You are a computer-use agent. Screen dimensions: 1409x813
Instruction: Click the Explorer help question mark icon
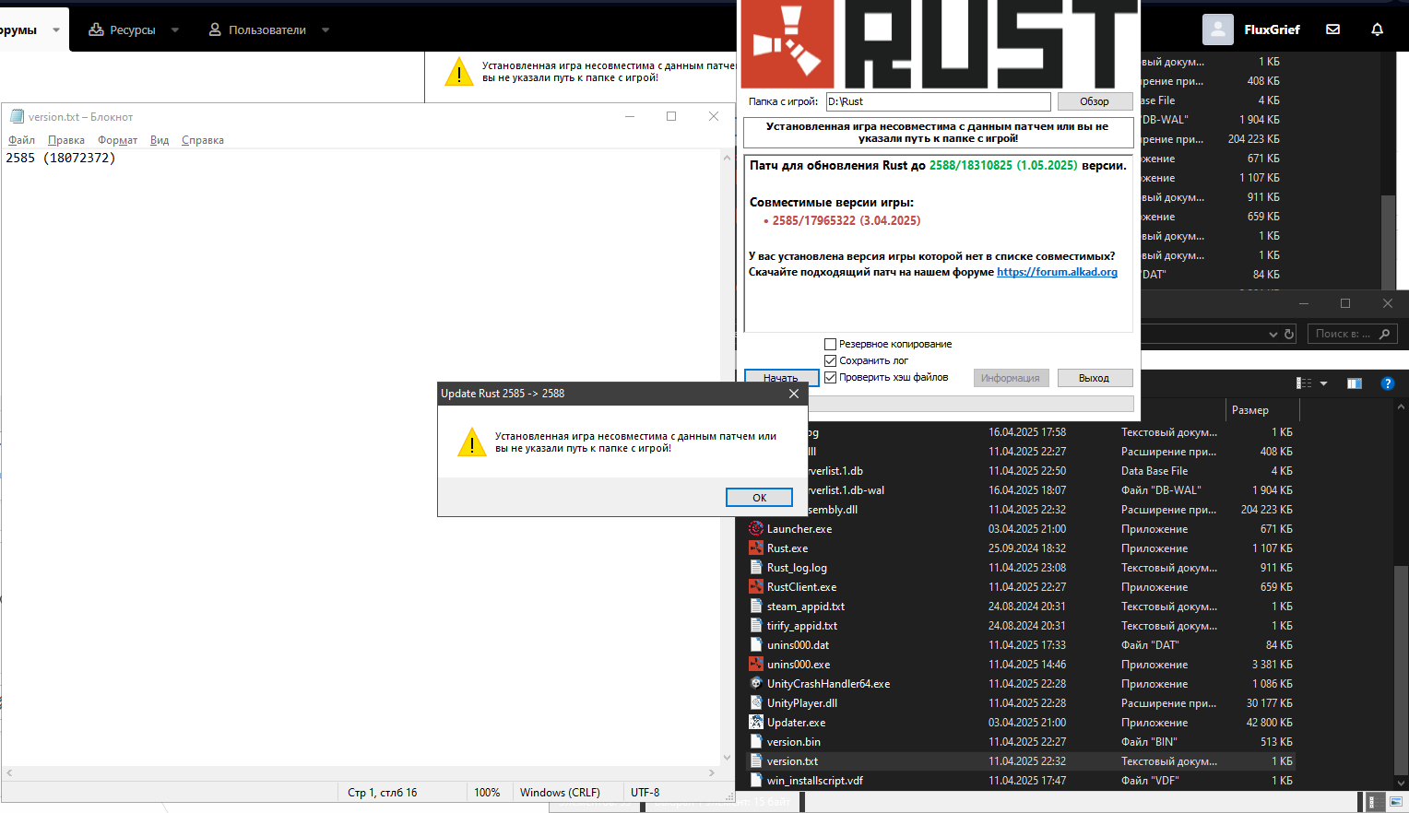(x=1387, y=383)
